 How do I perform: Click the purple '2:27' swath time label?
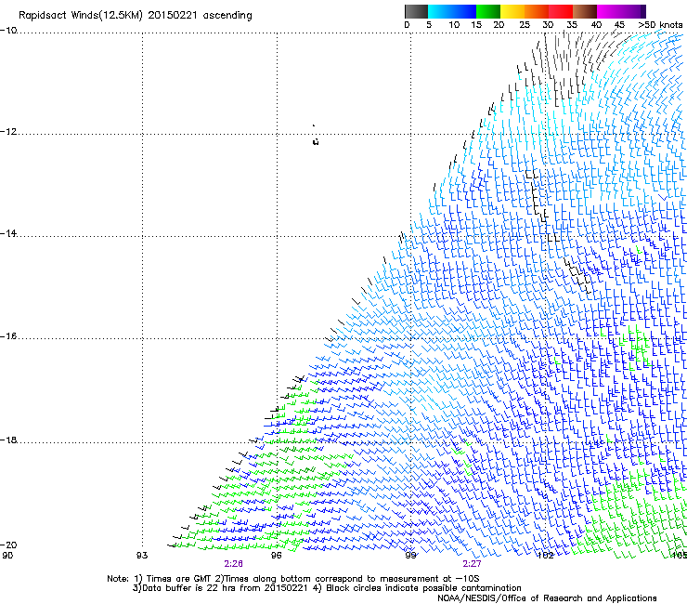472,564
